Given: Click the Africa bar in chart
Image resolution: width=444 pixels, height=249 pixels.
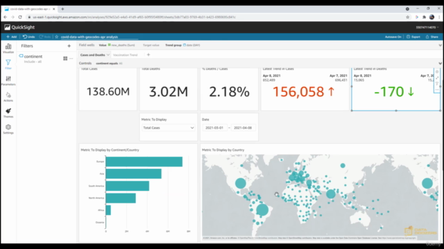Looking at the screenshot, I should coord(108,210).
